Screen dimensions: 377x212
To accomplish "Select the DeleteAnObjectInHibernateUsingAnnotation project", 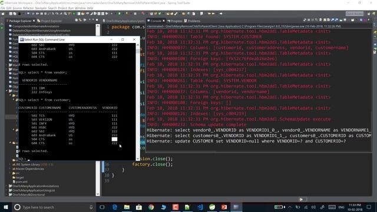I will [x=39, y=31].
